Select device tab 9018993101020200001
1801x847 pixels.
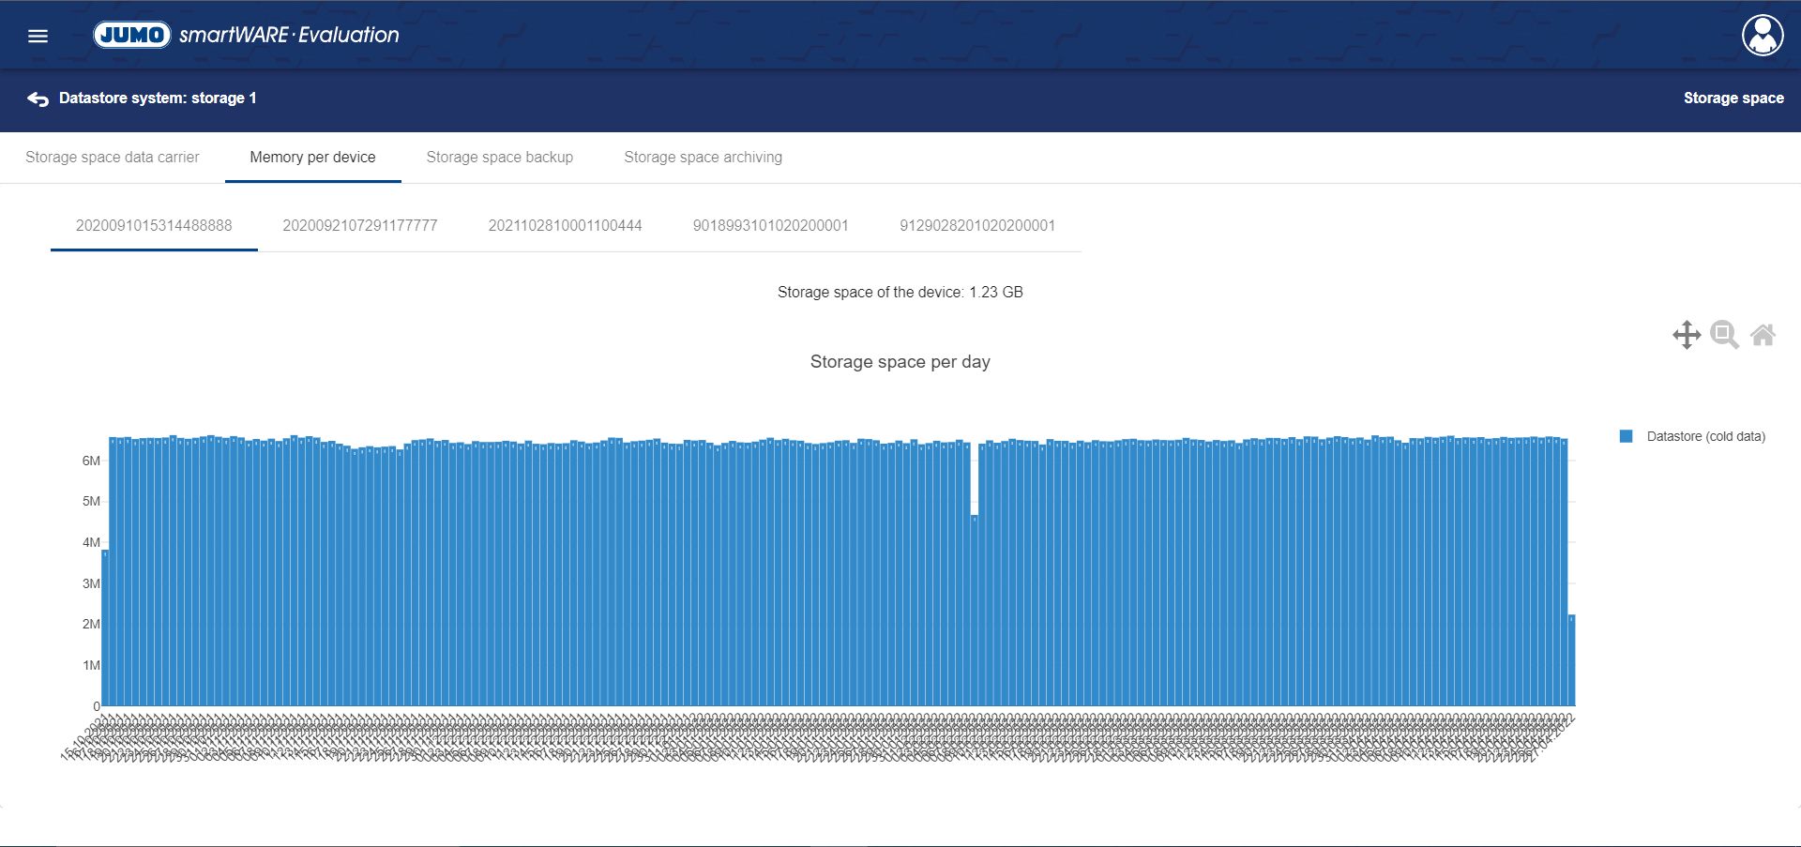click(770, 226)
